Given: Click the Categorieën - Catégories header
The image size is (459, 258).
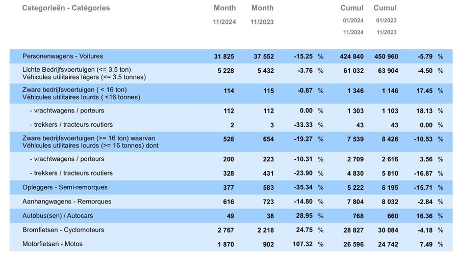Looking at the screenshot, I should point(66,8).
